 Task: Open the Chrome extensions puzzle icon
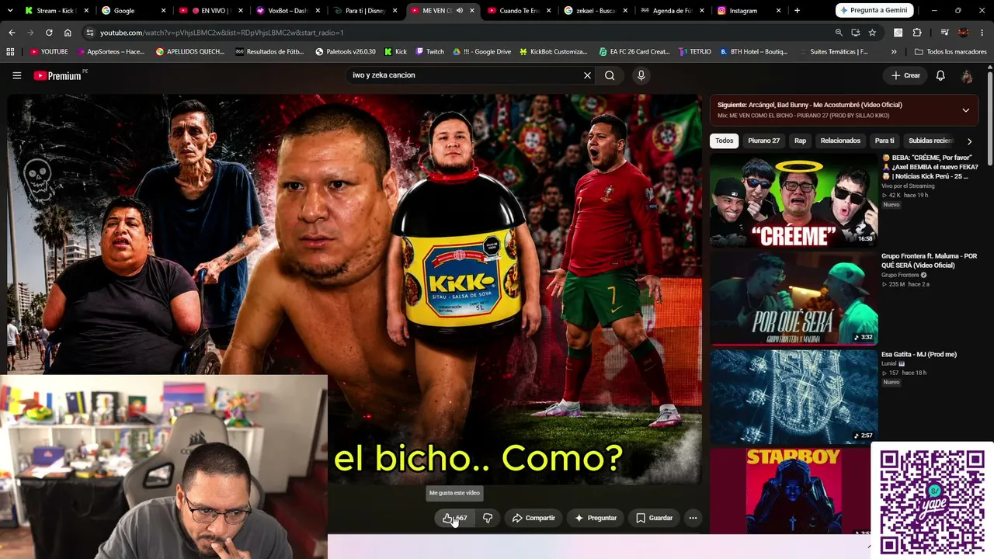click(x=917, y=33)
